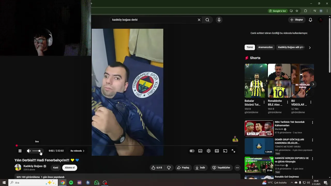Open YouTube account avatar menu
Viewport: 331px width, 186px height.
tap(320, 20)
